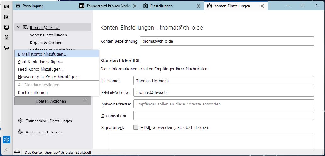Enable the HTML verwenden checkbox

click(136, 127)
